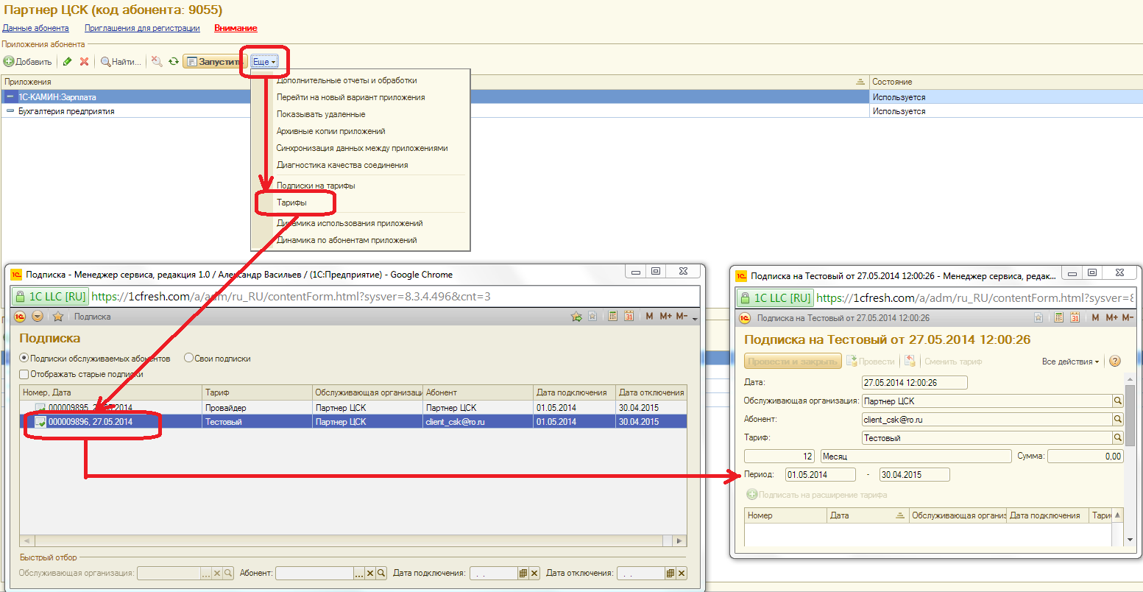Click the M memory button in the Подписка window
Image resolution: width=1143 pixels, height=592 pixels.
click(649, 317)
